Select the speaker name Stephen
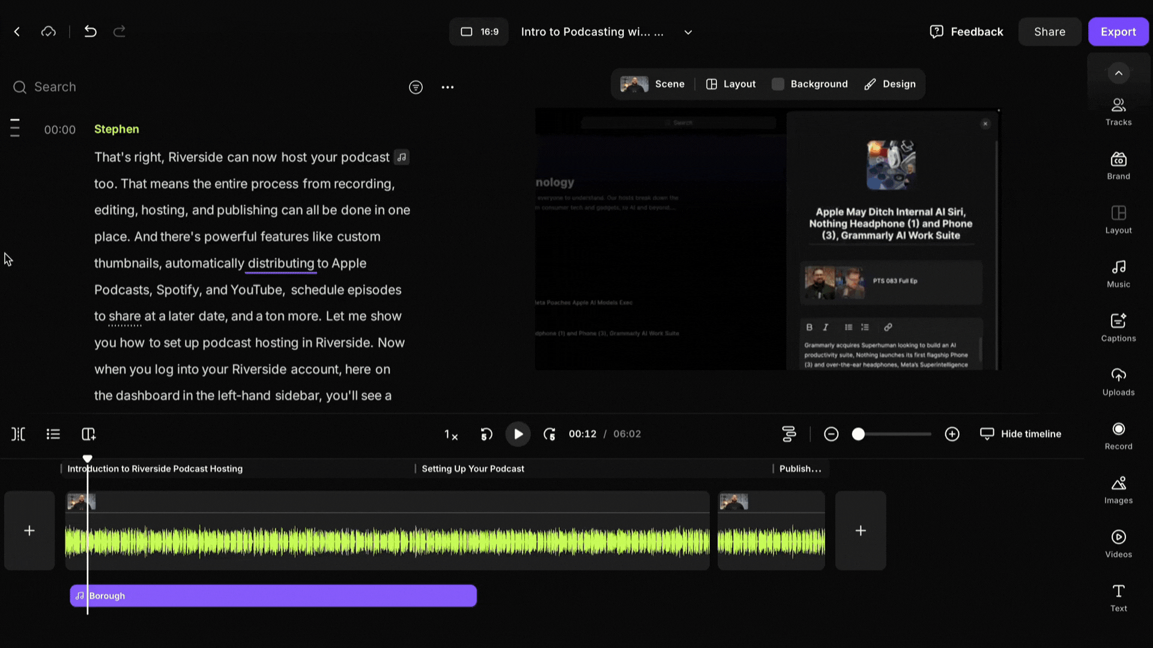 (117, 129)
